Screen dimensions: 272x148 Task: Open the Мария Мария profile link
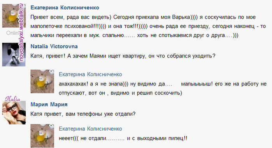pyautogui.click(x=49, y=104)
